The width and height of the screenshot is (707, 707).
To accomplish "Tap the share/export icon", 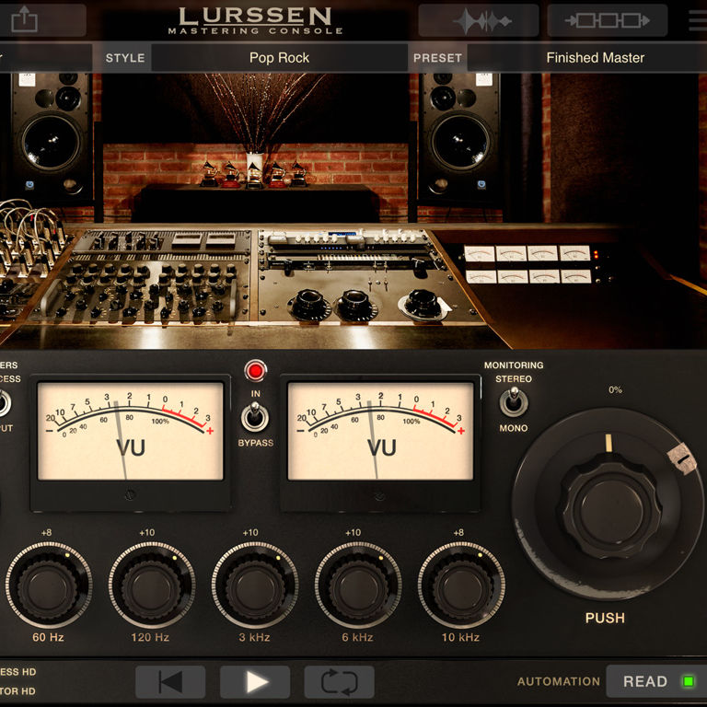I will 24,20.
